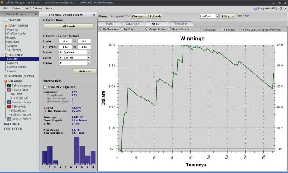This screenshot has width=288, height=173.
Task: Click Refresh next to Change button
Action: pos(155,16)
